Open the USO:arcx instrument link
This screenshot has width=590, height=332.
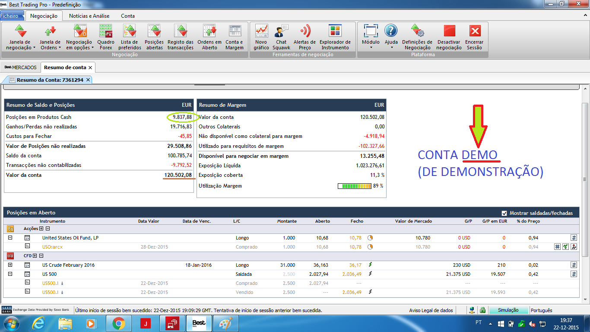[52, 247]
